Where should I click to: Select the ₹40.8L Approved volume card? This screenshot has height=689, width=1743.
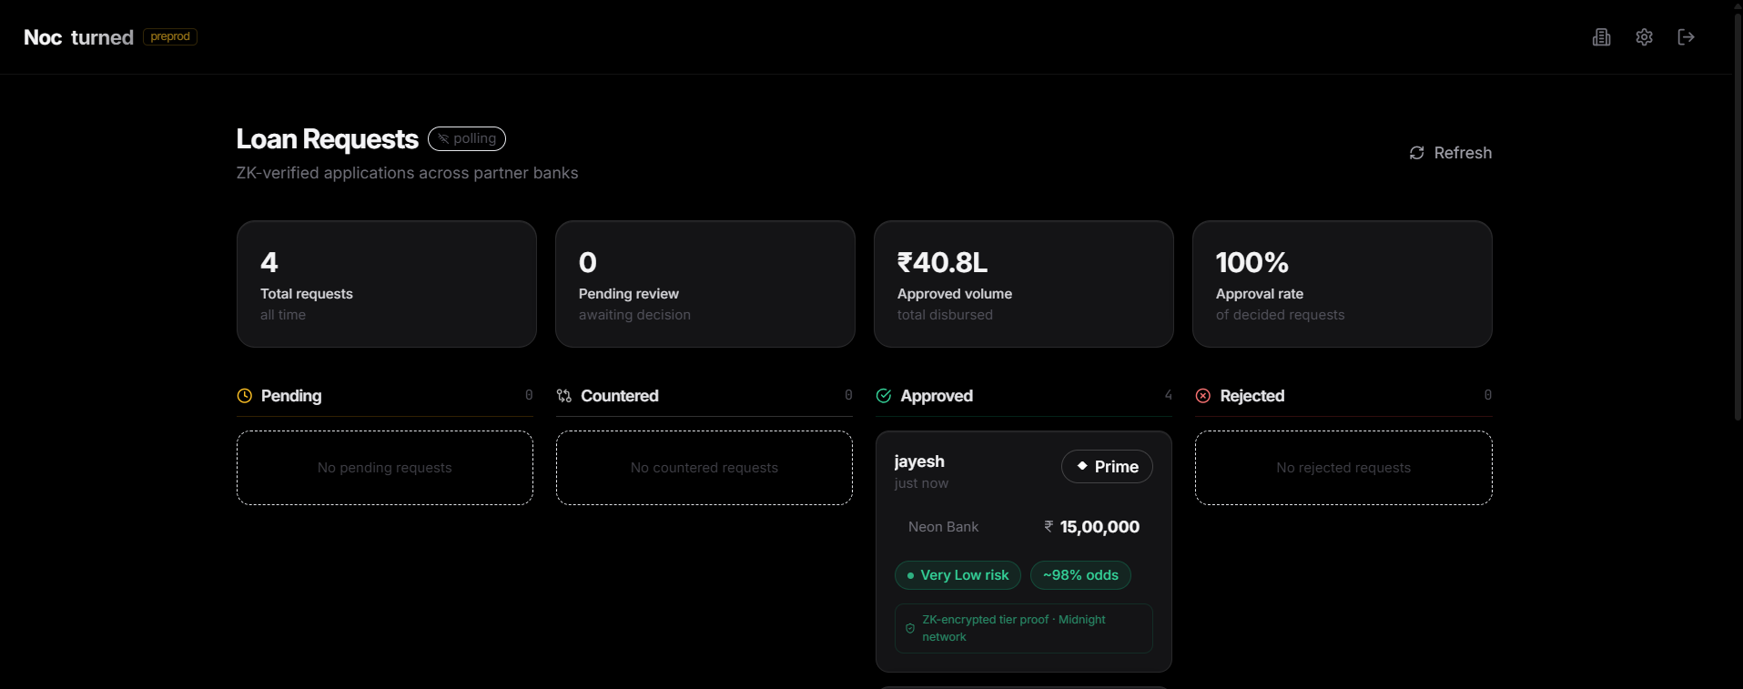[x=1024, y=284]
